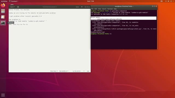Click the last terminal prompt line

(x=101, y=34)
